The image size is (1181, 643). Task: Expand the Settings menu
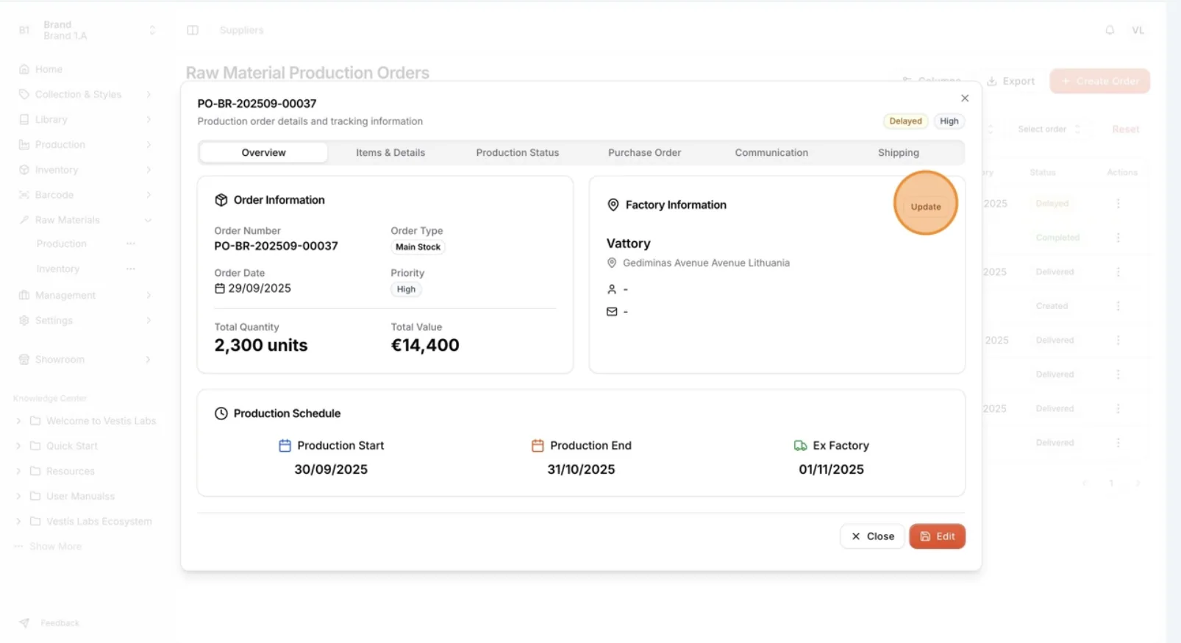point(87,320)
